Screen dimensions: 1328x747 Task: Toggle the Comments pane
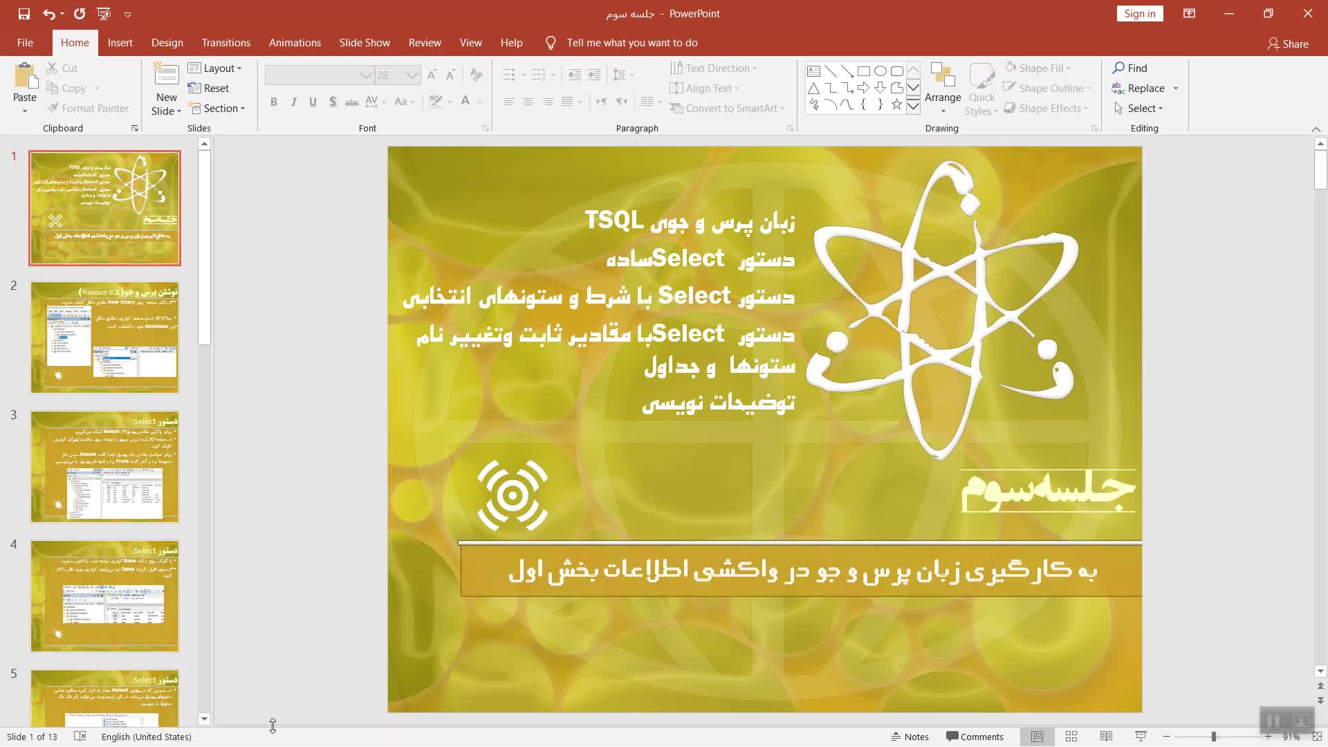(975, 737)
